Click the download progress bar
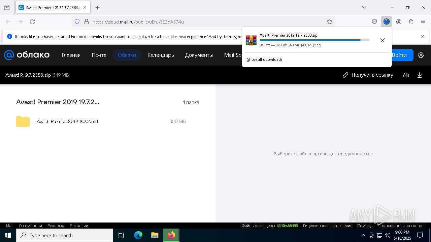Viewport: 431px width, 242px height. pyautogui.click(x=314, y=40)
